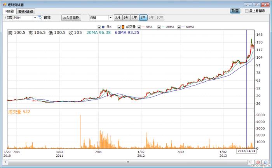Click the scrollbar right arrow

250,162
